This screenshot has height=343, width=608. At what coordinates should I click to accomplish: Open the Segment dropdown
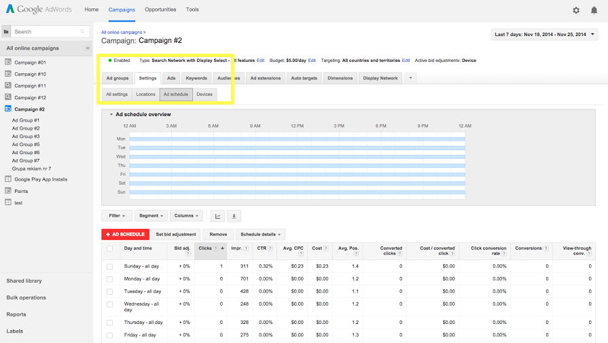151,216
